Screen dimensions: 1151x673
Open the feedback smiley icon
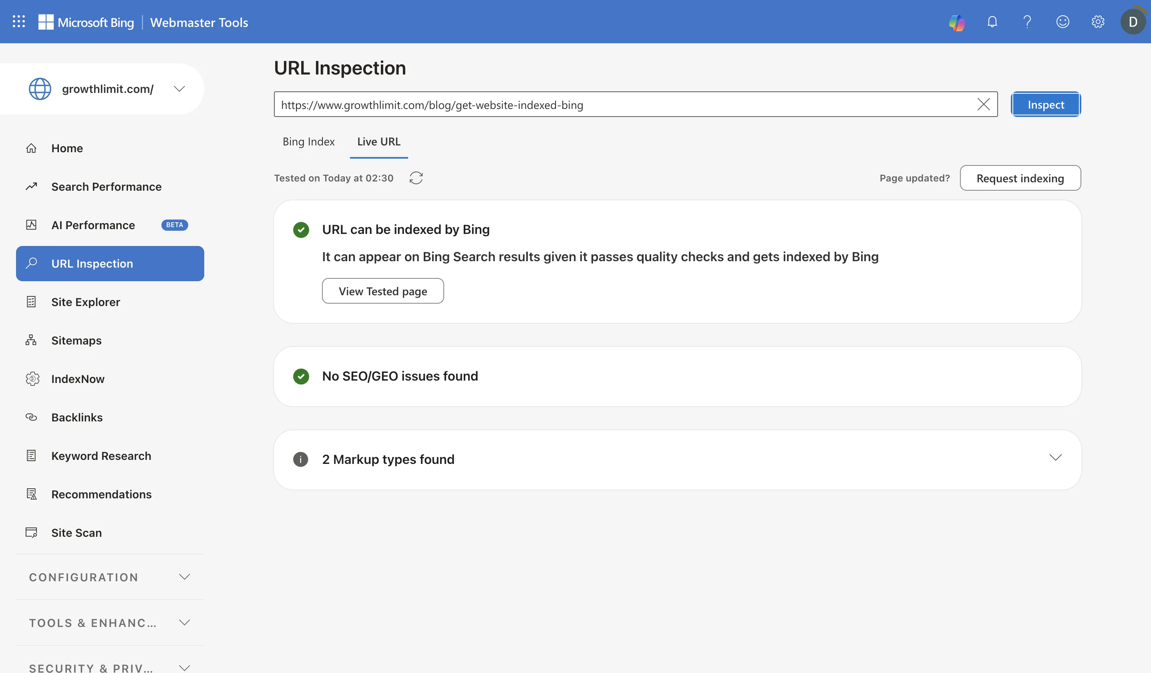tap(1062, 22)
